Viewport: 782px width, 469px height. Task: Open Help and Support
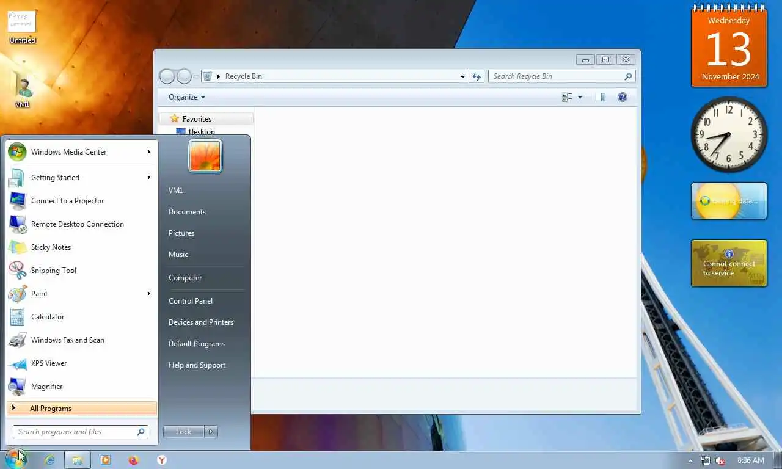pos(197,365)
